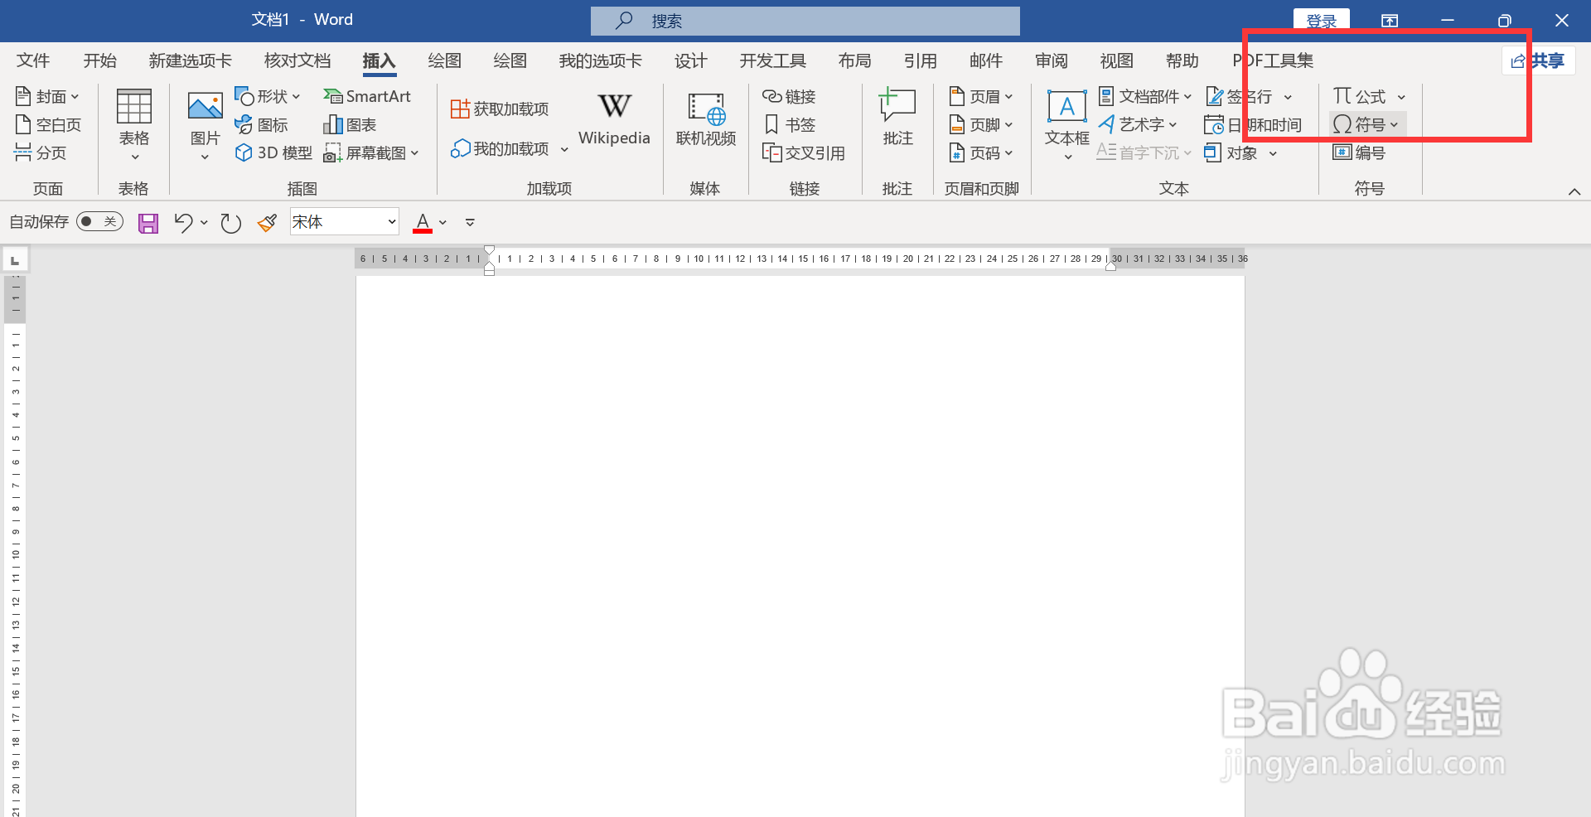1591x817 pixels.
Task: Open the Mailings (邮件) tab
Action: coord(986,60)
